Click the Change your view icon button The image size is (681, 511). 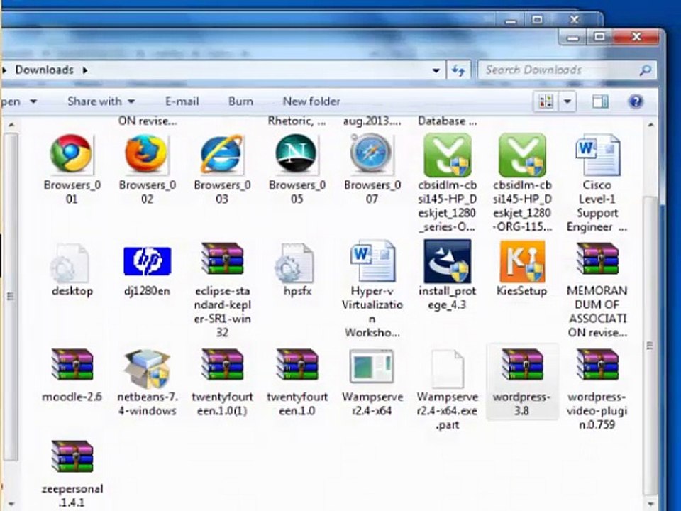point(546,102)
